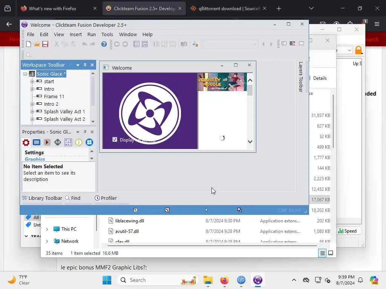Click the Settings gear tab in Properties
Viewport: 386px width, 289px height.
(26, 142)
